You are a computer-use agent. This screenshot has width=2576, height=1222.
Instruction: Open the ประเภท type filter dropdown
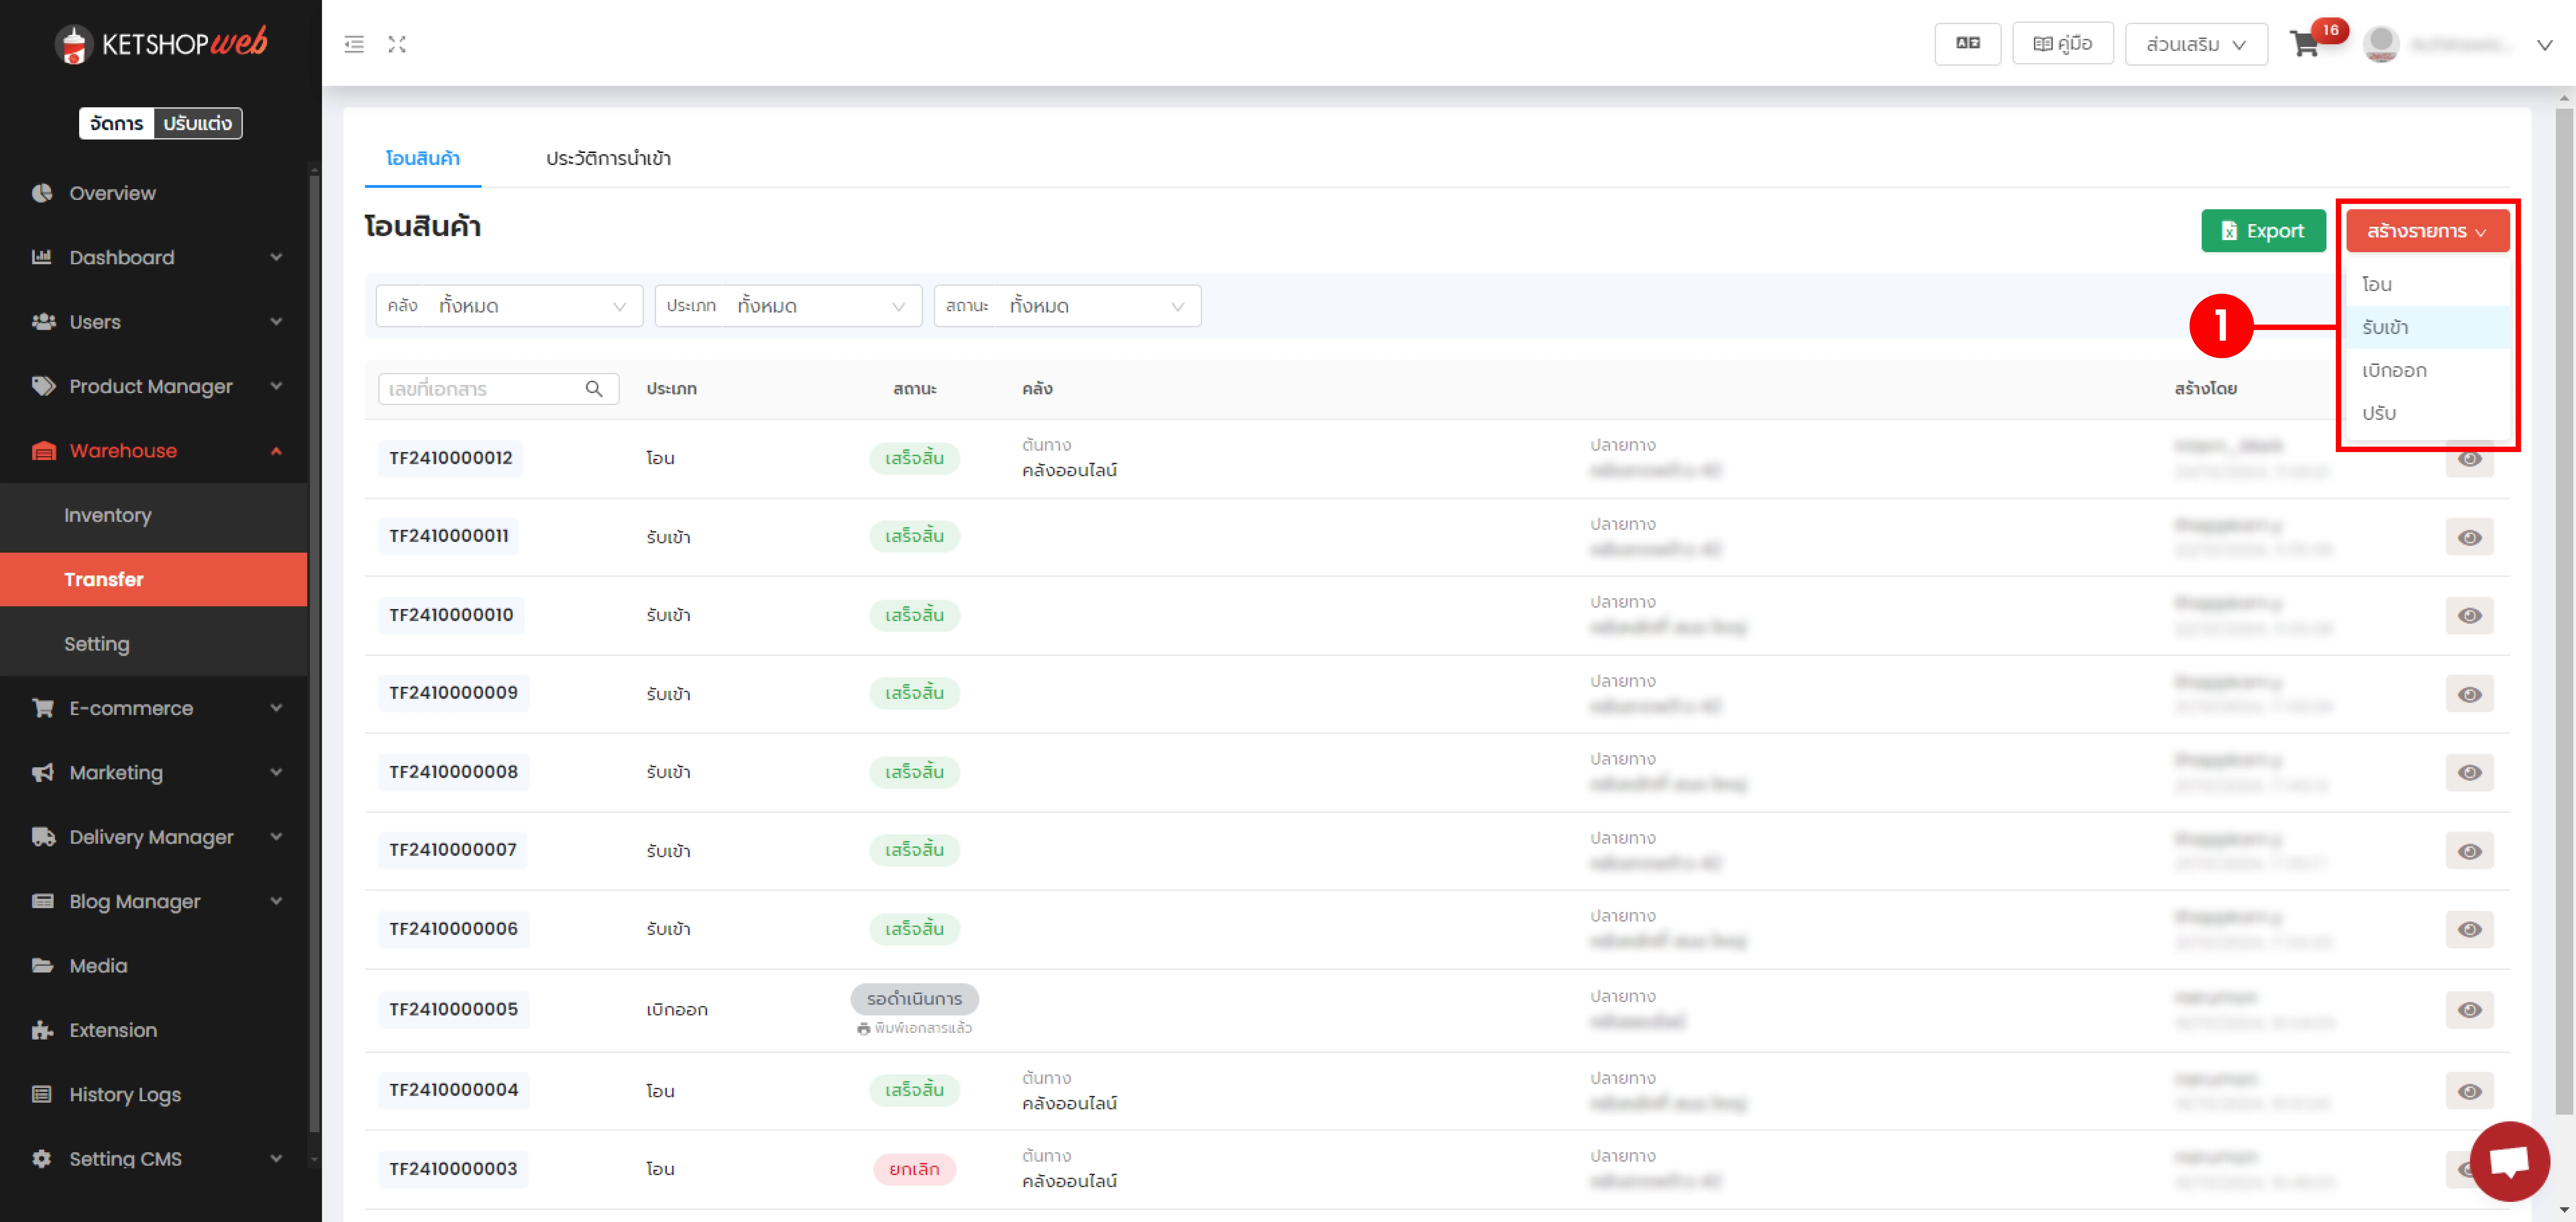pyautogui.click(x=788, y=306)
